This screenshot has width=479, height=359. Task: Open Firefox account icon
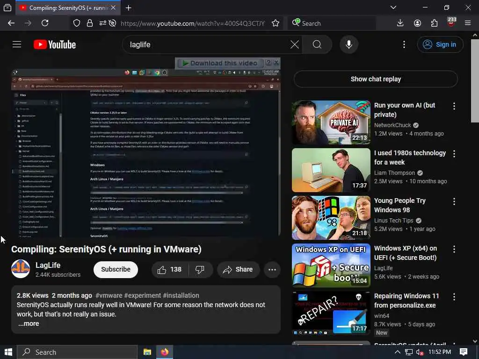[x=417, y=23]
